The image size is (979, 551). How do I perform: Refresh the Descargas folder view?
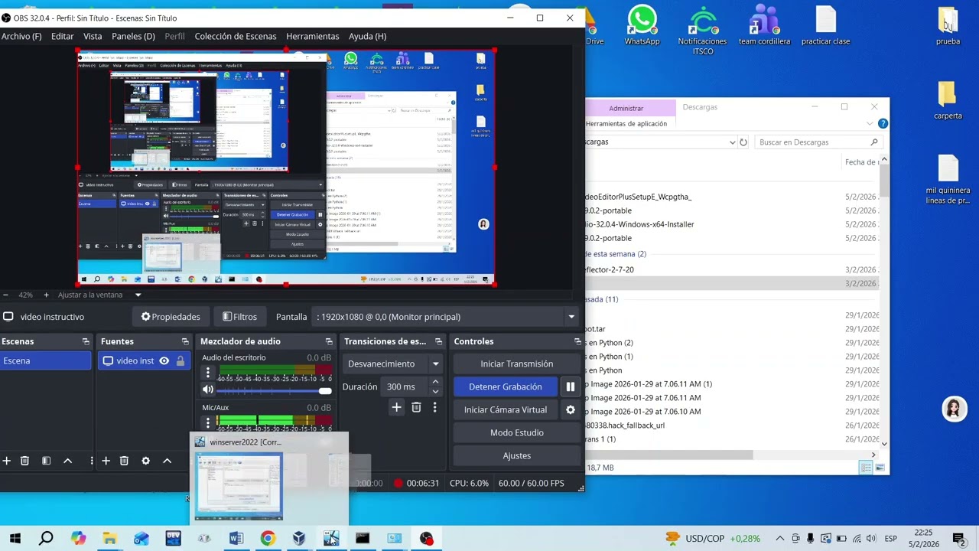tap(743, 142)
